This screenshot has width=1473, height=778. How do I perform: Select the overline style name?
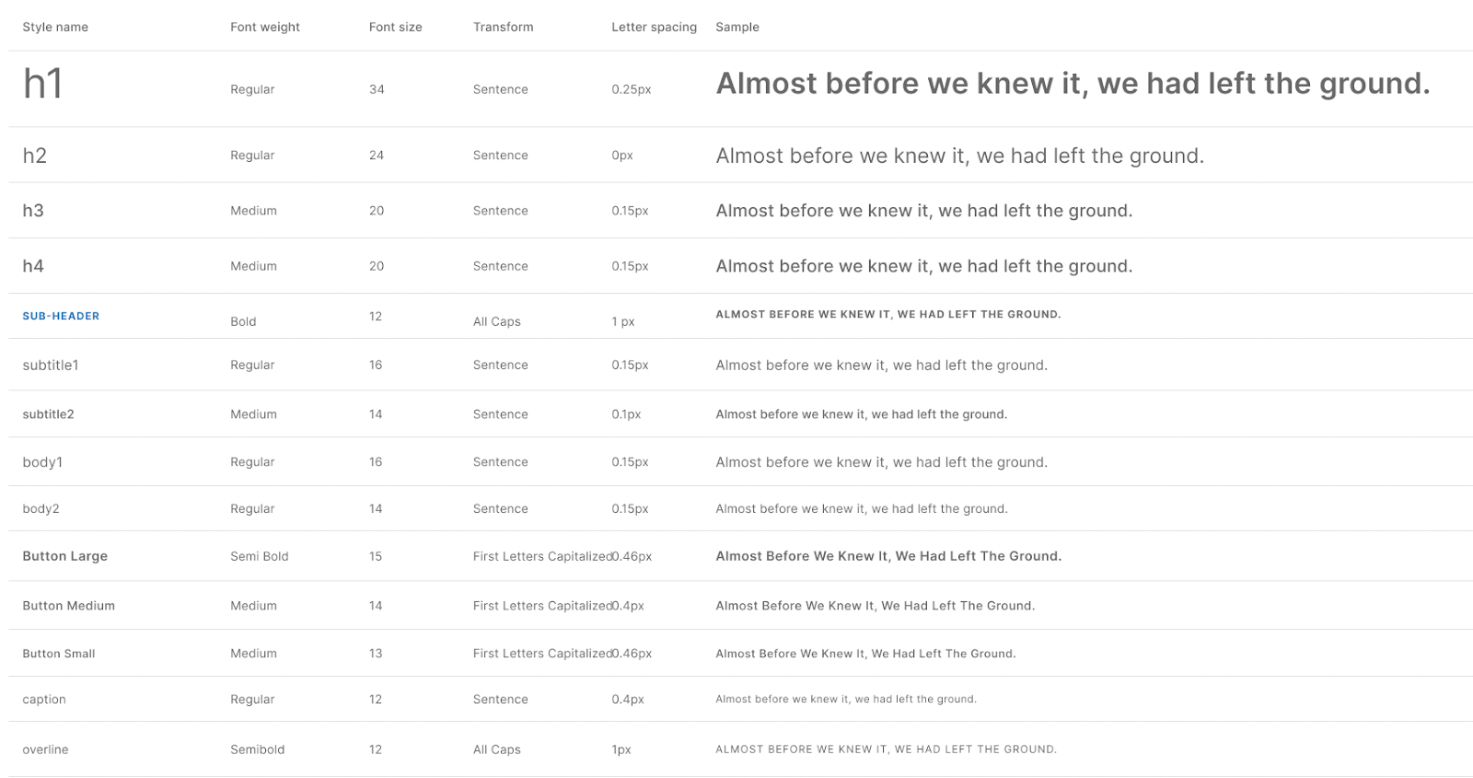click(46, 749)
